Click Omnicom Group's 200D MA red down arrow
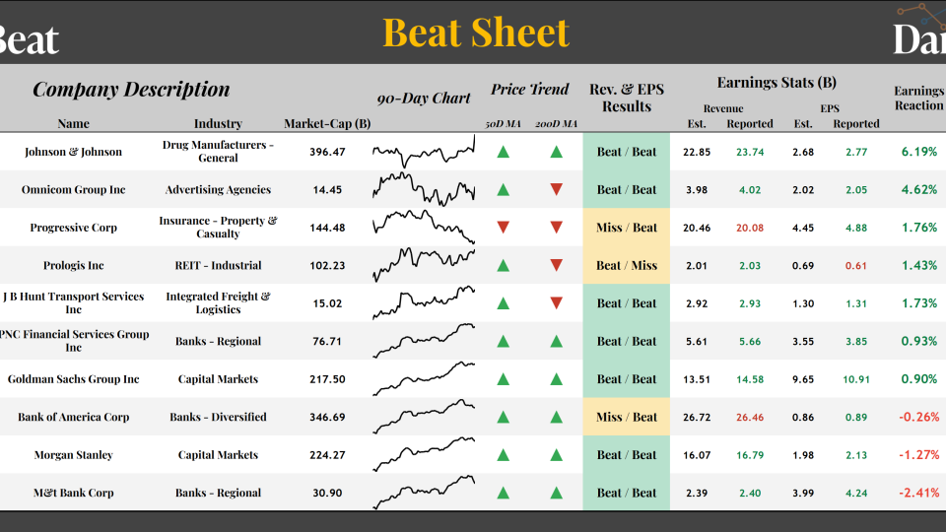Screen dimensions: 946x532 [x=556, y=189]
